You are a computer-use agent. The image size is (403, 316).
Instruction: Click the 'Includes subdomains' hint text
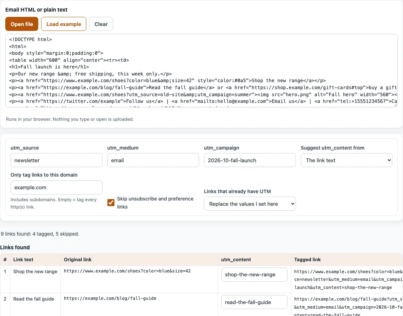point(53,203)
